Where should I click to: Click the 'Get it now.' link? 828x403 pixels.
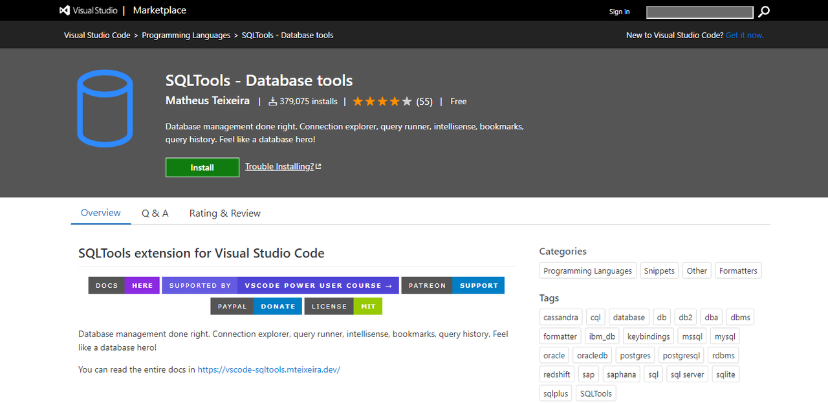745,36
